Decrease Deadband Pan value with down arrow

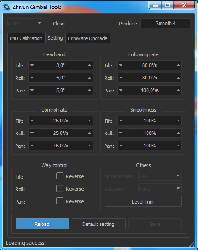click(32, 90)
